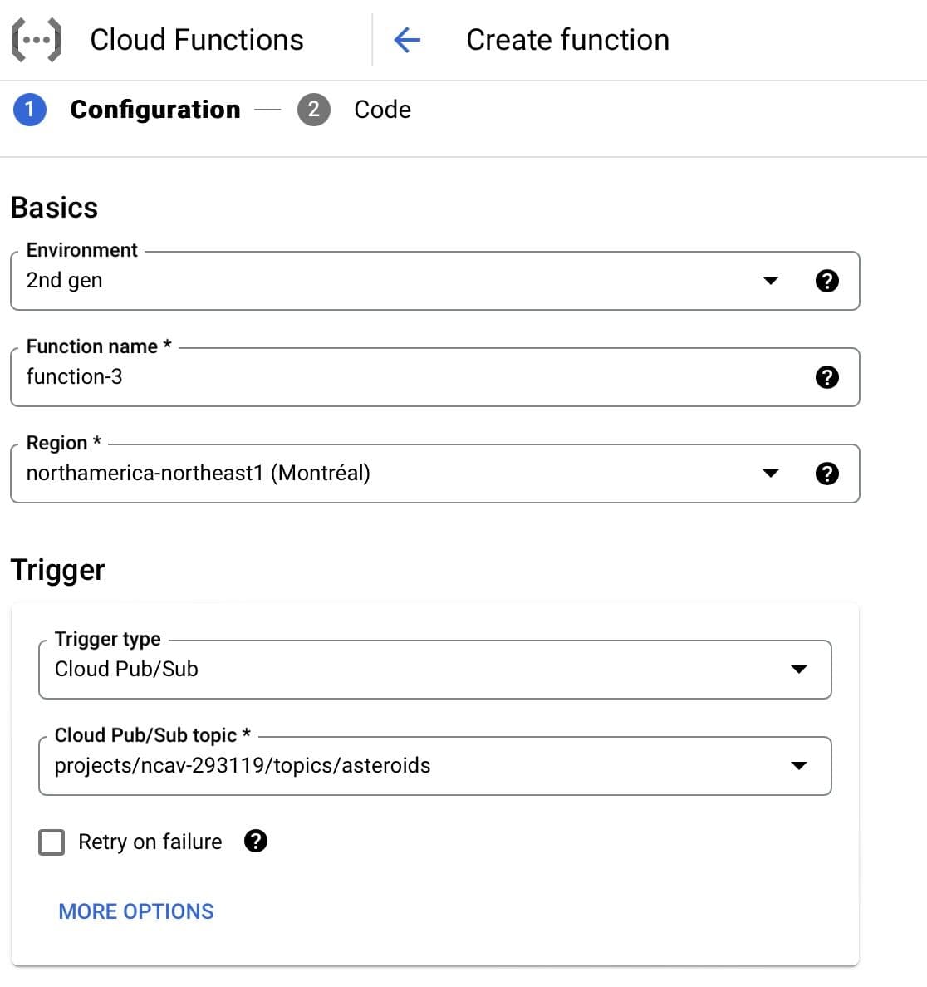Open help for Environment field
The image size is (927, 987).
click(826, 281)
